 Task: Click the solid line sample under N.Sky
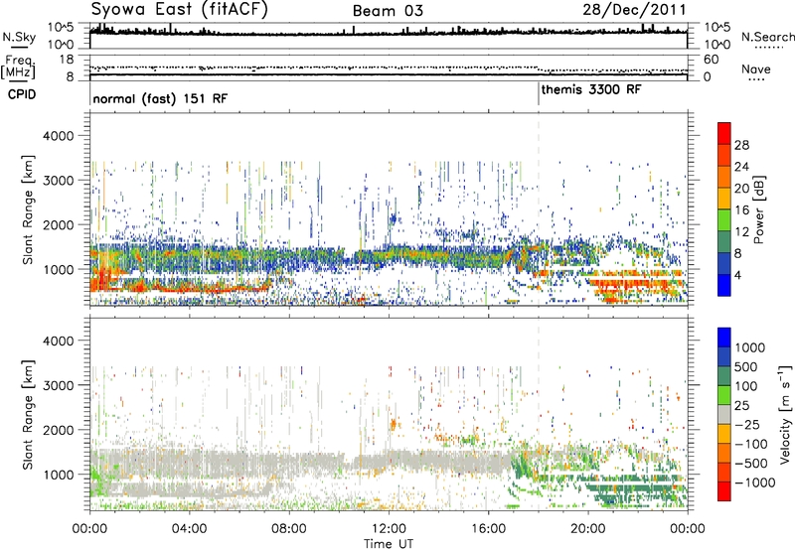coord(19,47)
